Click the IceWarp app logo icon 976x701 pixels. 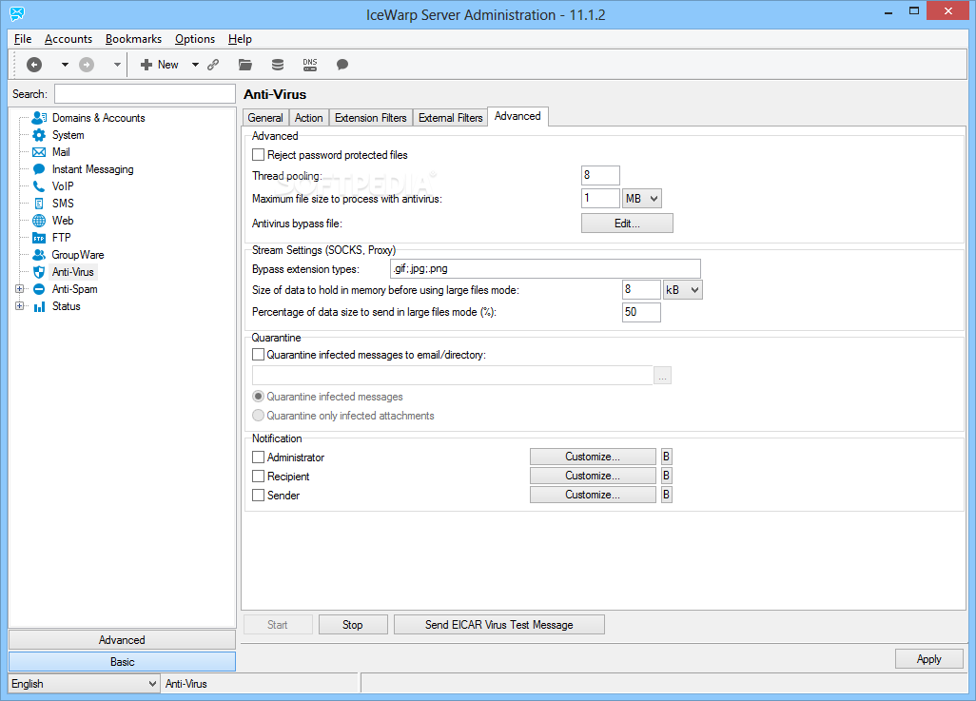click(17, 13)
